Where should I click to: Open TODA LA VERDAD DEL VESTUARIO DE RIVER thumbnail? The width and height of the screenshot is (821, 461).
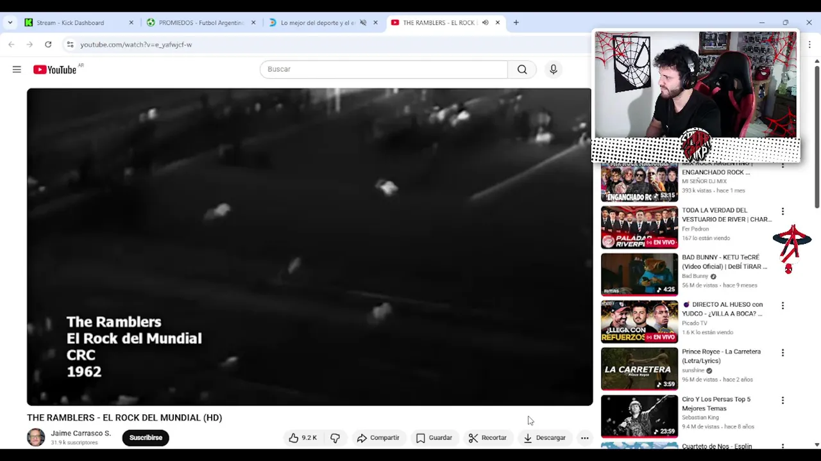[639, 227]
